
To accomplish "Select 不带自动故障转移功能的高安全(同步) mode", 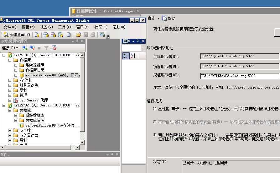I will tap(155, 122).
